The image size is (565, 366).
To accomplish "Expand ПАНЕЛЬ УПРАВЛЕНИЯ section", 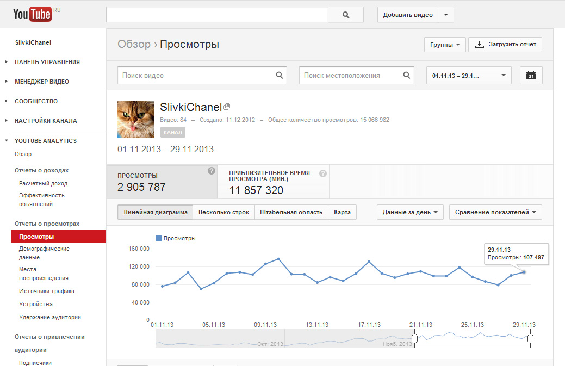I will coord(47,62).
